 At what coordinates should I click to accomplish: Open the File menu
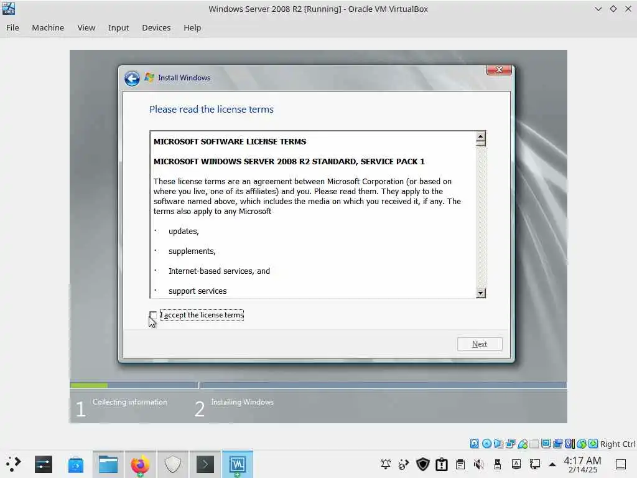coord(12,27)
